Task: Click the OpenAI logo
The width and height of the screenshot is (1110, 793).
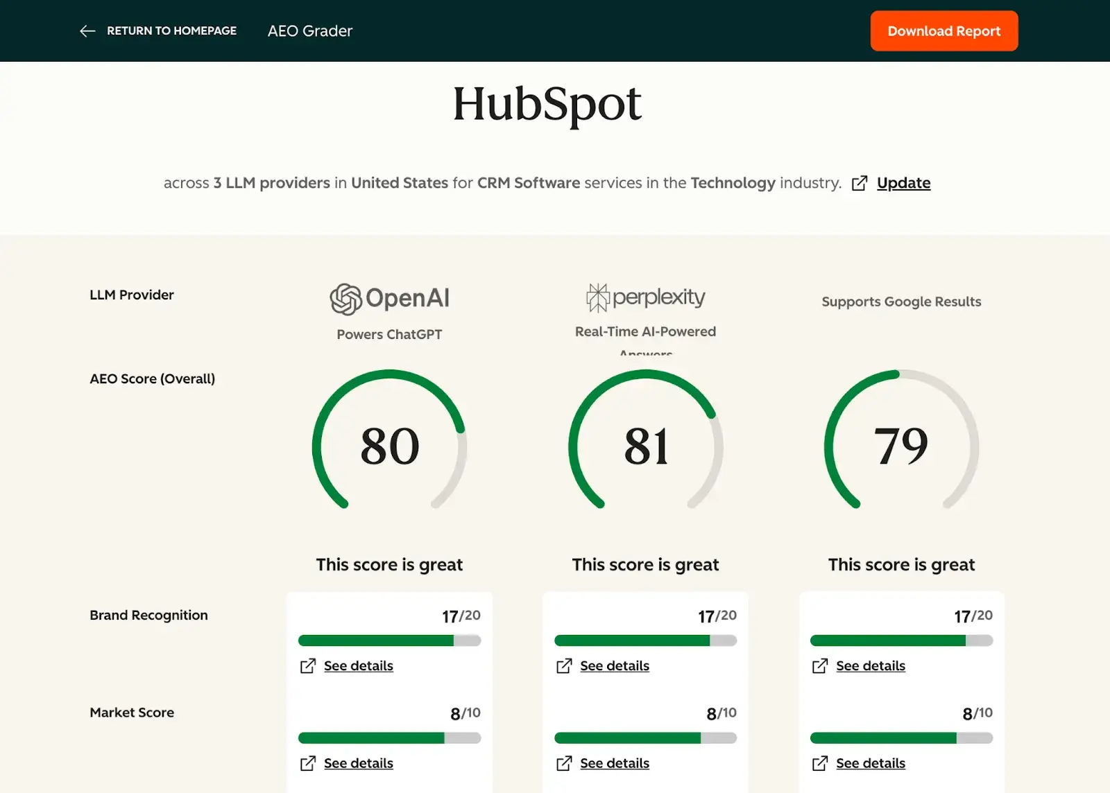Action: 389,299
